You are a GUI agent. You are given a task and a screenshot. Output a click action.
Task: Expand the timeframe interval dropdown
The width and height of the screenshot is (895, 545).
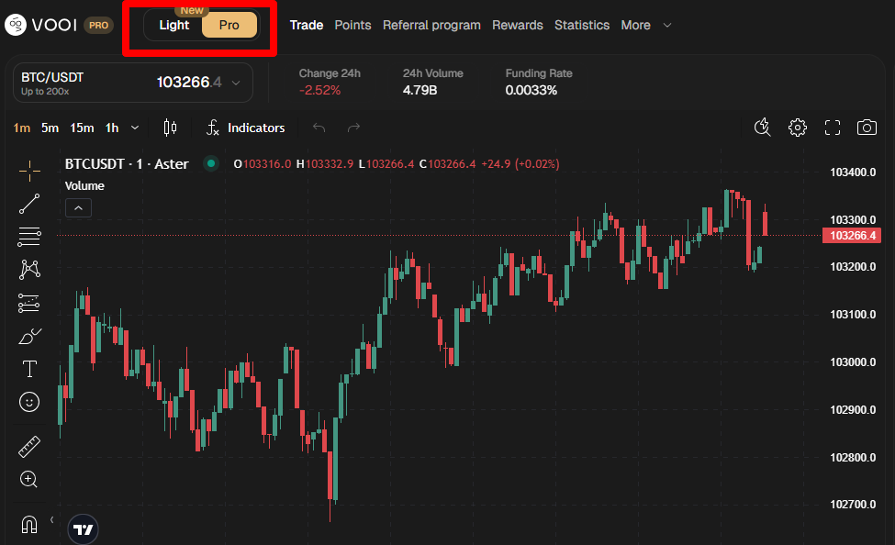point(136,128)
